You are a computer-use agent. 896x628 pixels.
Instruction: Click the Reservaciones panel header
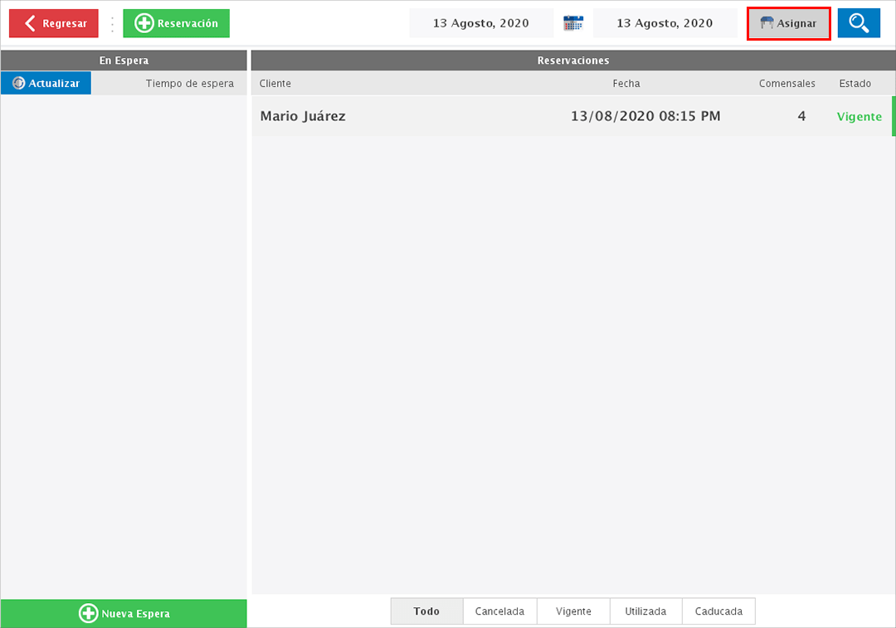pos(572,60)
